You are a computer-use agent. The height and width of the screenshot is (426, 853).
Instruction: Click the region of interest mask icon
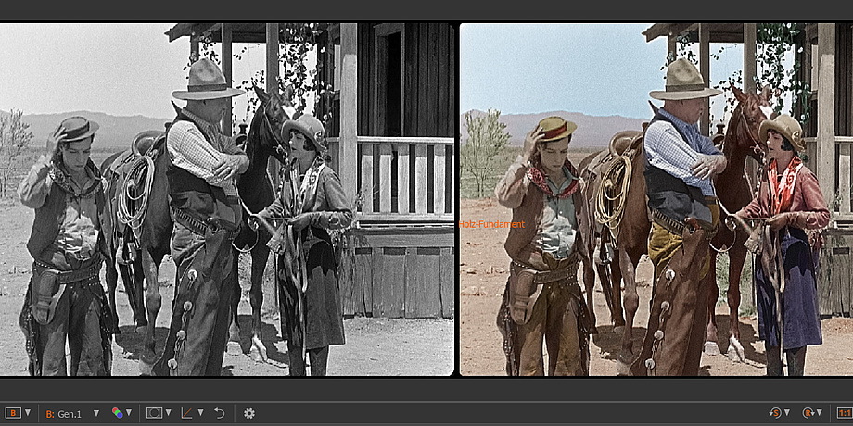pyautogui.click(x=154, y=413)
